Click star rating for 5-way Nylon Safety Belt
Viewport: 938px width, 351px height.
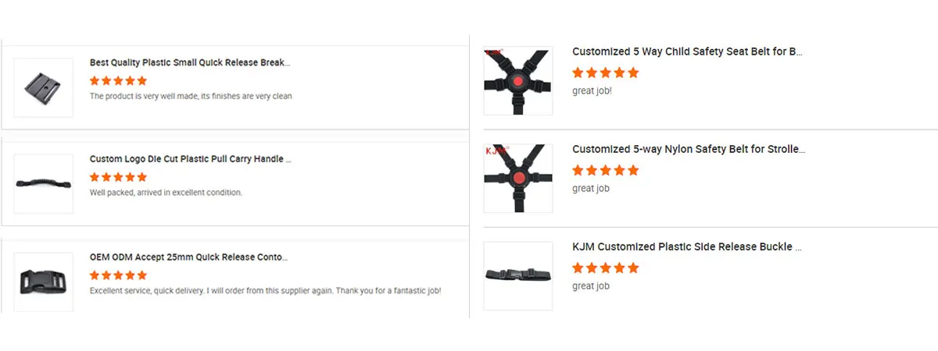click(605, 170)
